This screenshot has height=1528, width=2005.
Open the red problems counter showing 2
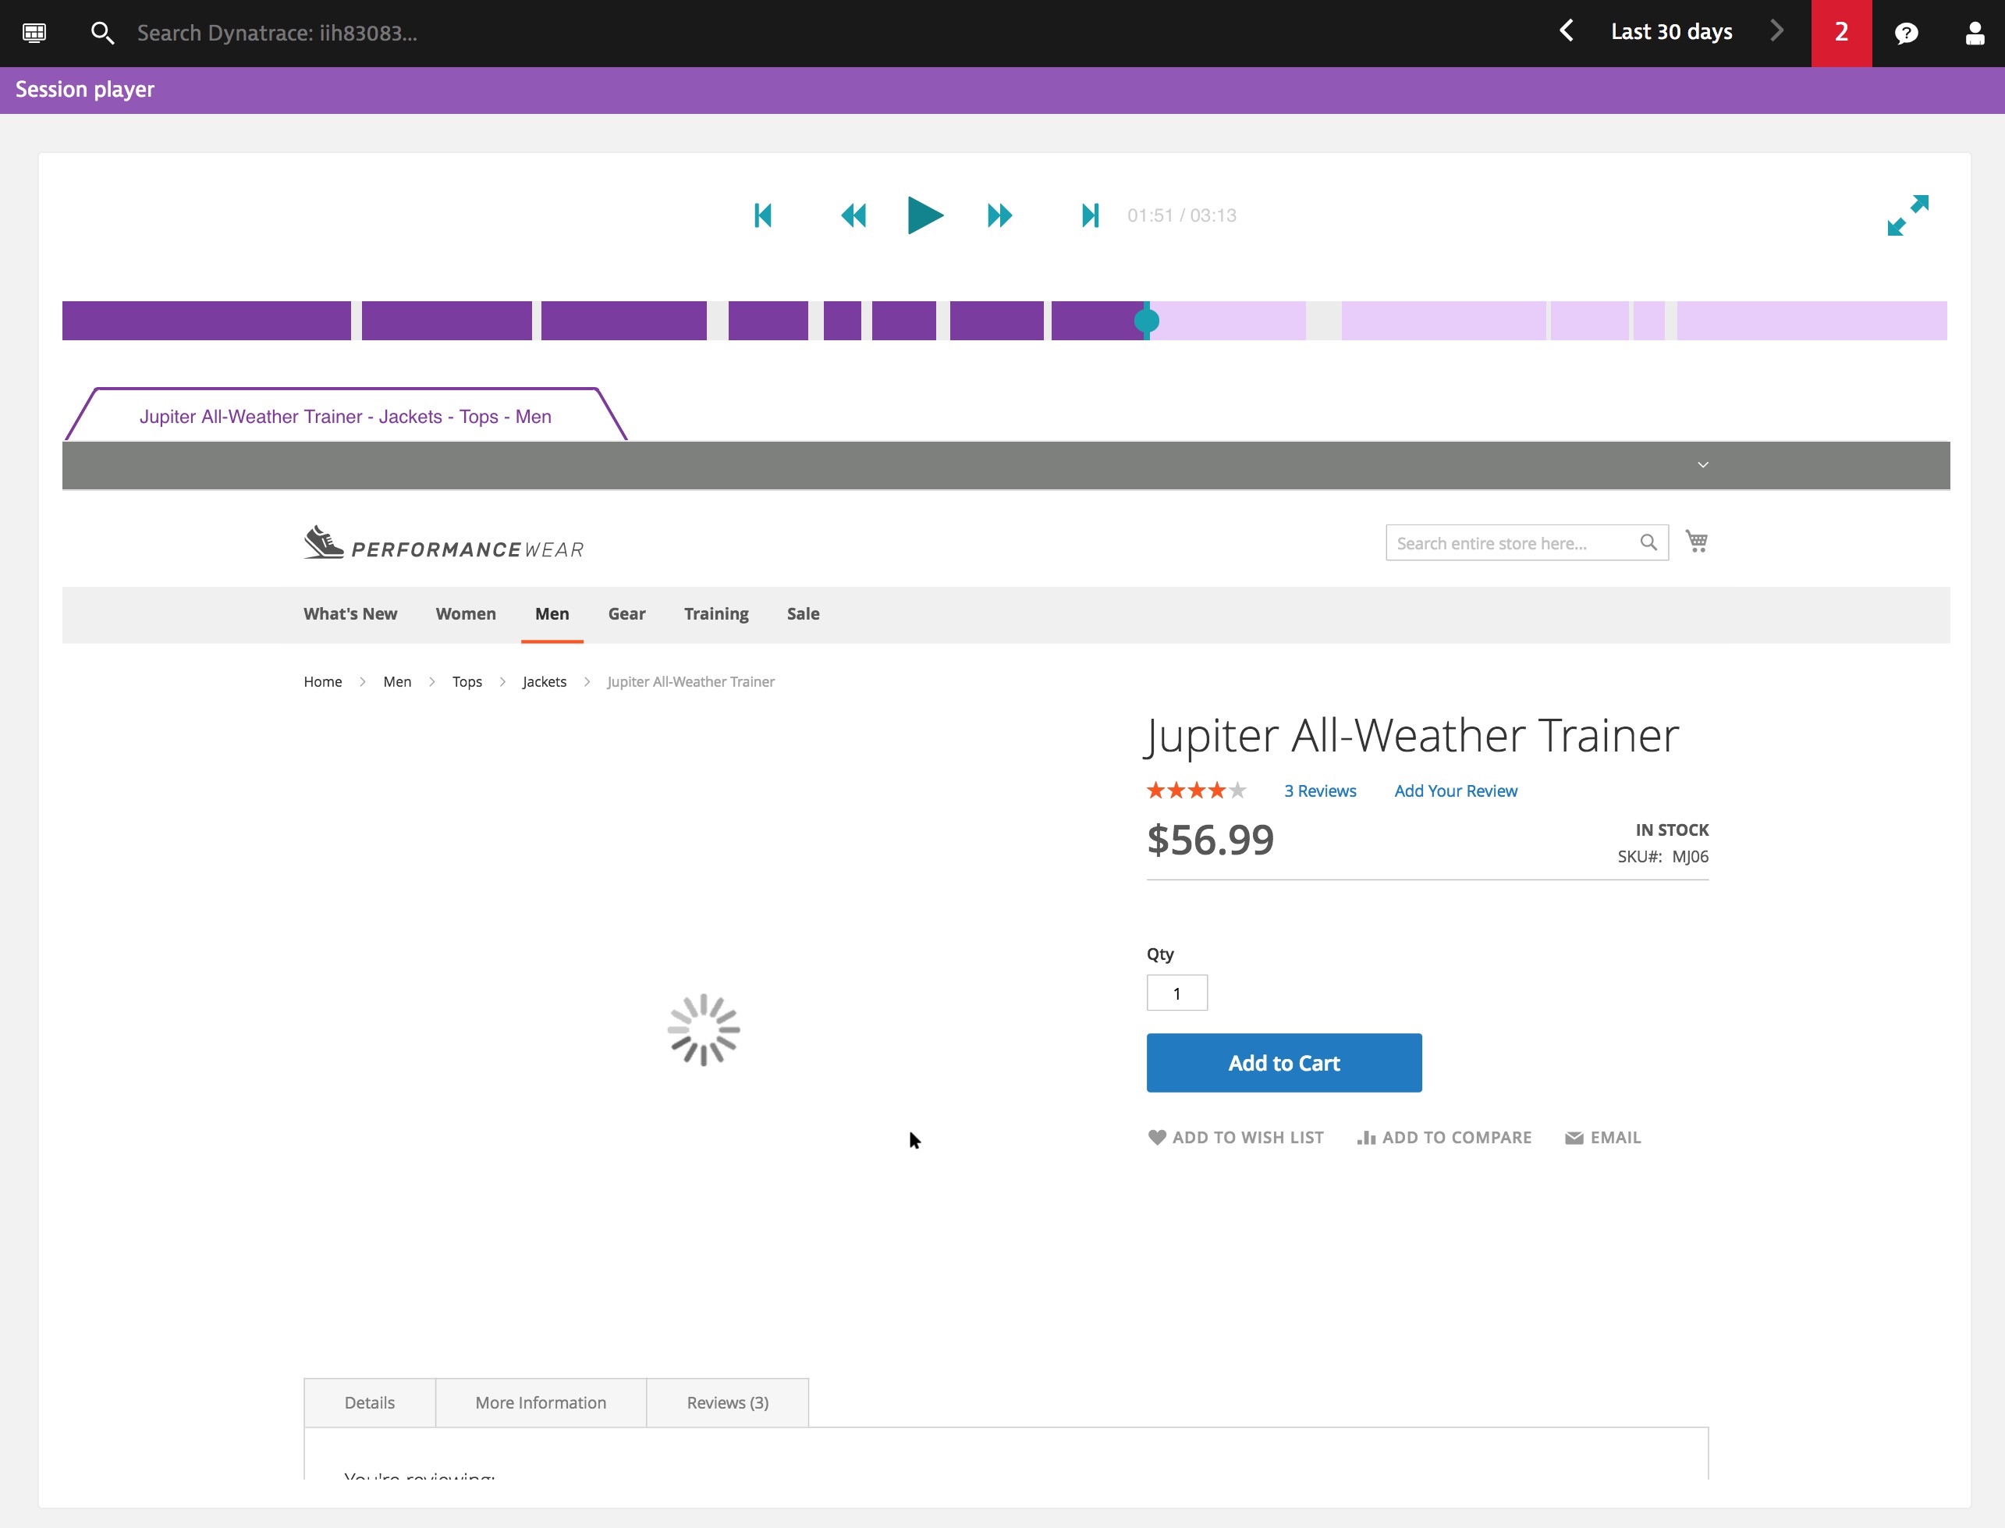click(x=1841, y=33)
